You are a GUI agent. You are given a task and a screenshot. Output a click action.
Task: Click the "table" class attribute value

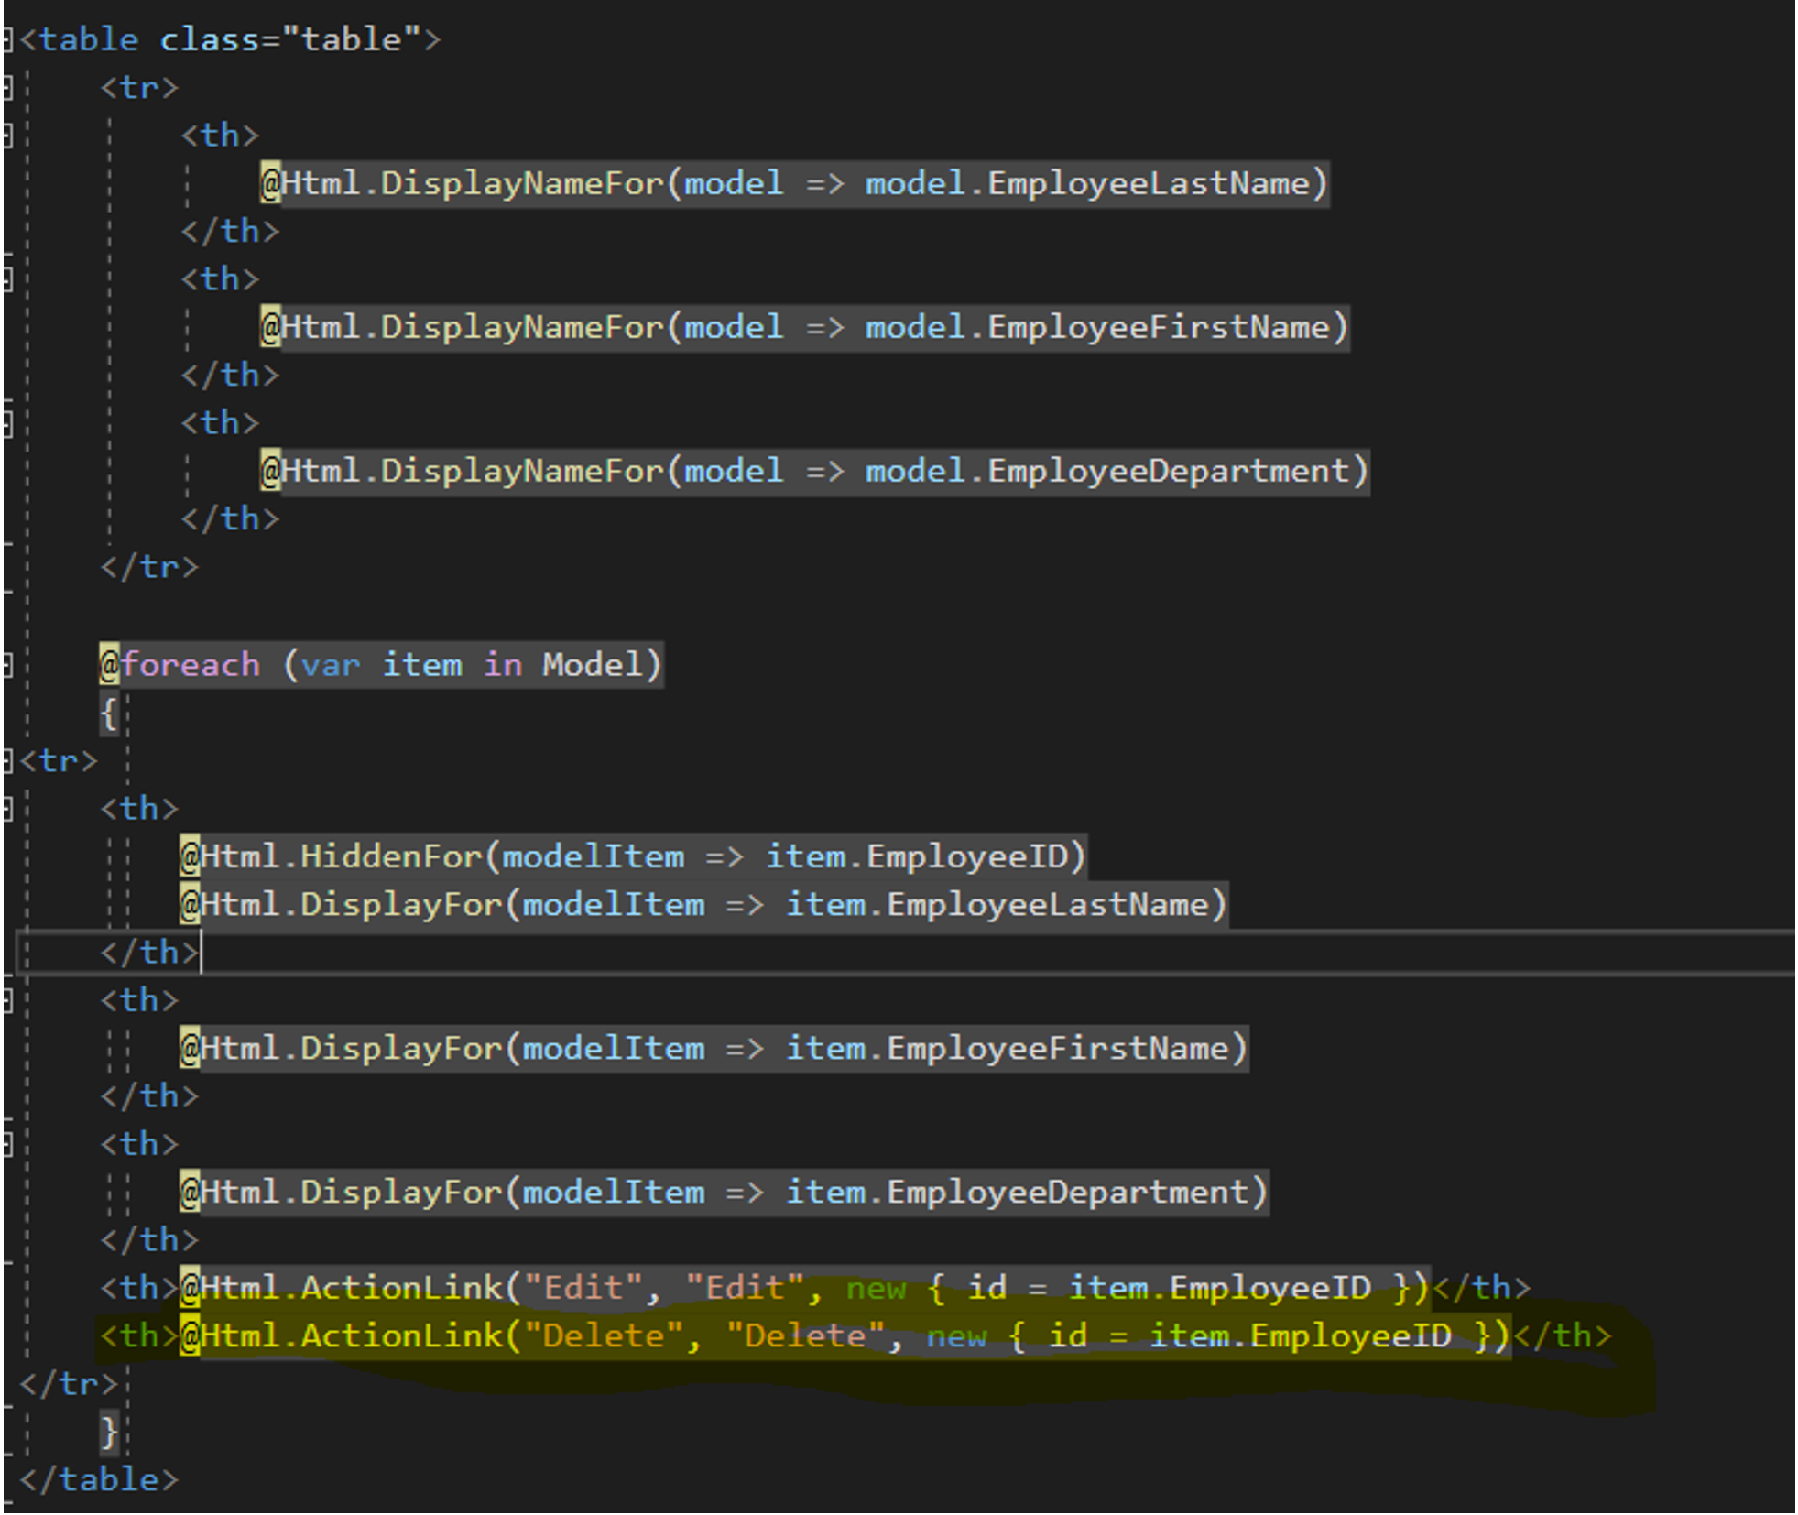[x=351, y=39]
